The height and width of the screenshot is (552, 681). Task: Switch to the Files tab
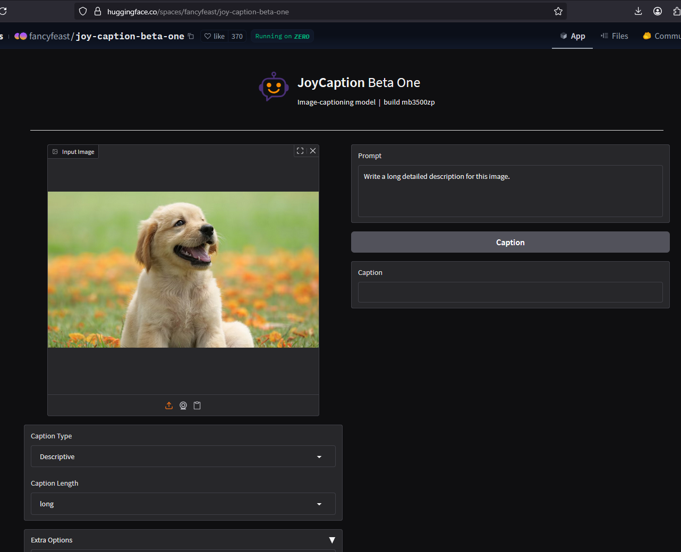click(614, 36)
